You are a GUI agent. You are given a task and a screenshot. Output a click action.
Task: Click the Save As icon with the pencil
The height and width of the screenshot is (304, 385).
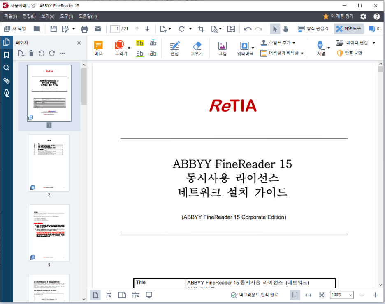point(65,29)
